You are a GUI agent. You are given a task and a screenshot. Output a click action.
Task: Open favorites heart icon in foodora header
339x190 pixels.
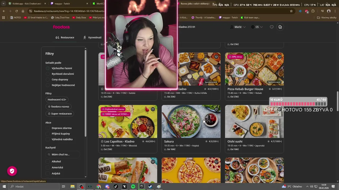tap(271, 27)
